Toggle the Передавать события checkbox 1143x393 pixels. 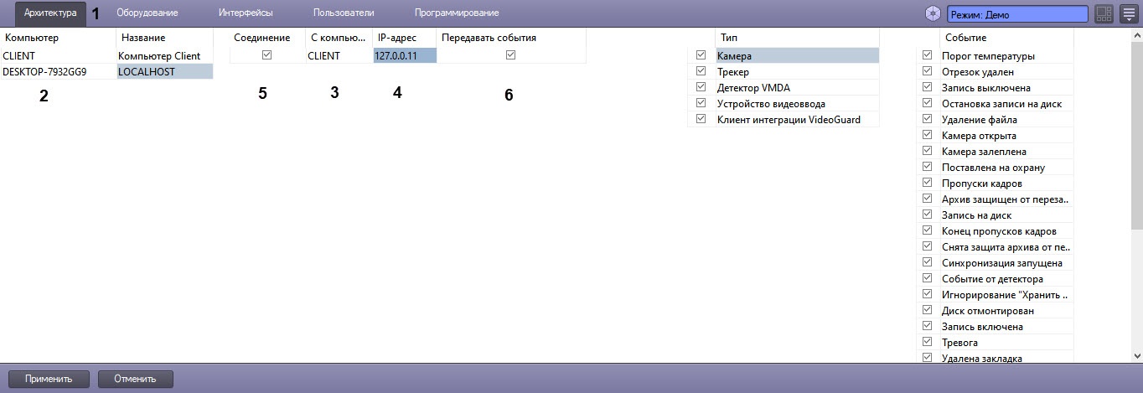click(510, 55)
